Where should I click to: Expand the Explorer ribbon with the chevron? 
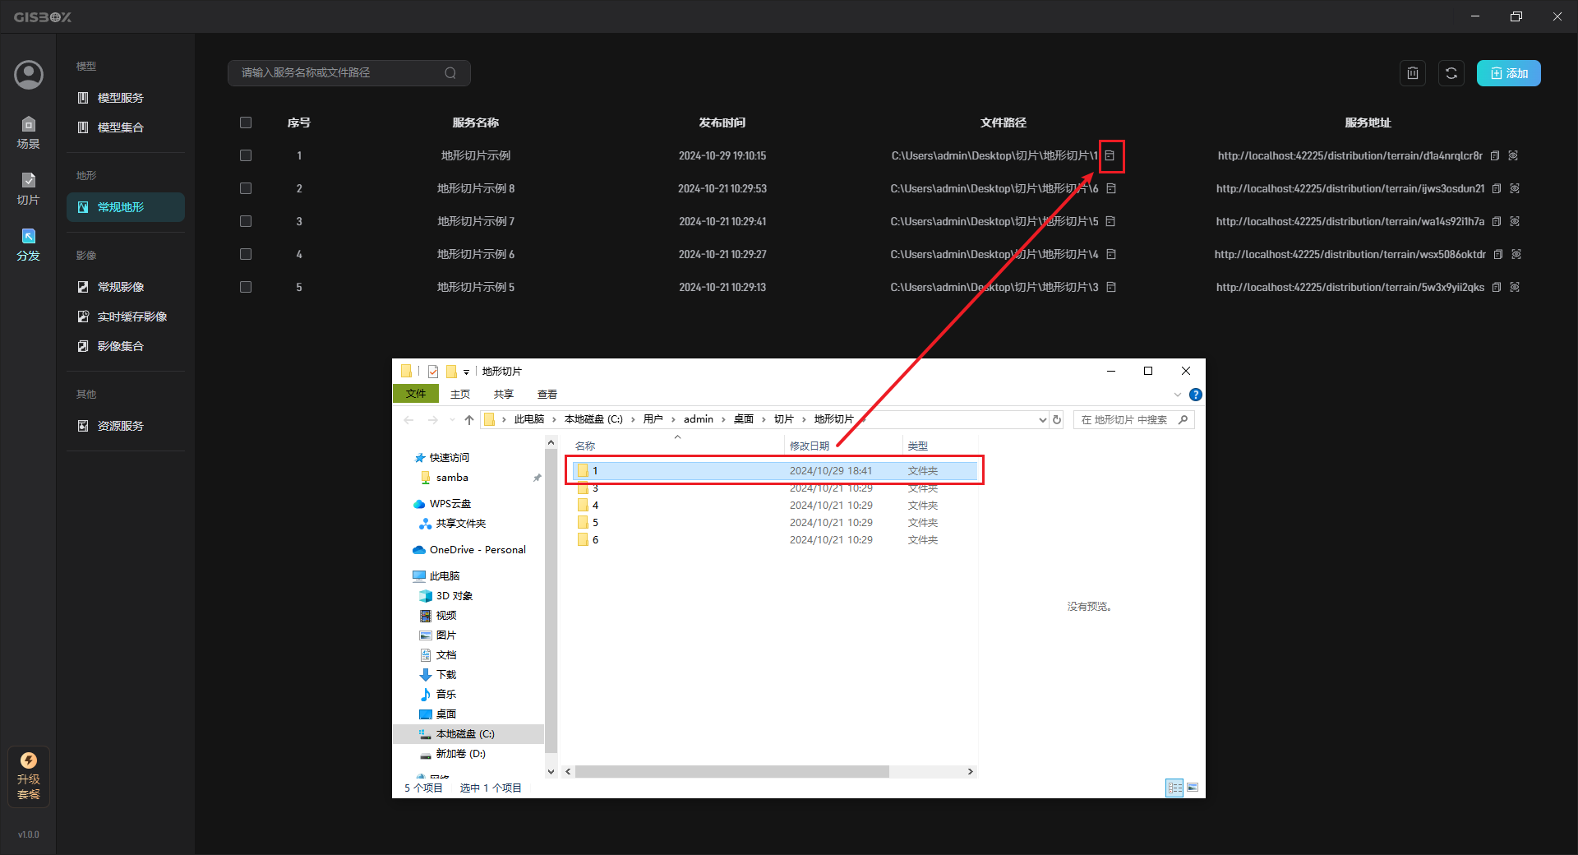(1178, 395)
